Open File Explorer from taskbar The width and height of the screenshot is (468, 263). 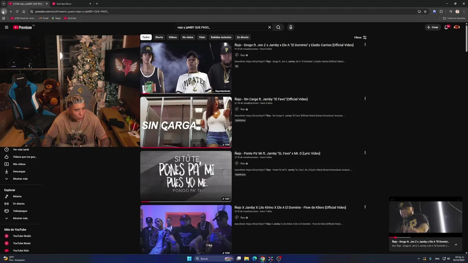point(246,259)
